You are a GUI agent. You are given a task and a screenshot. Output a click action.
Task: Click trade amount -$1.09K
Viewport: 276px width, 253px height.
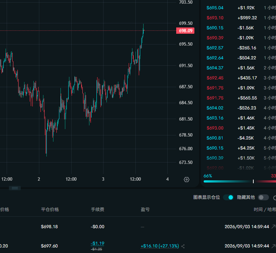246,38
